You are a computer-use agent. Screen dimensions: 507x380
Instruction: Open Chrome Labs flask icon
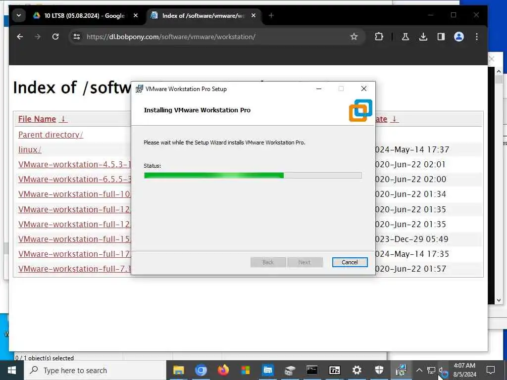405,37
